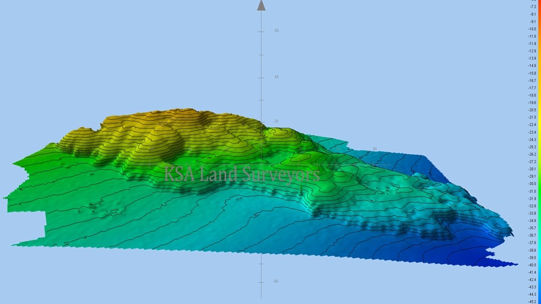Screen dimensions: 541x304
Task: Click the -35.7 legend value
Action: point(532,228)
